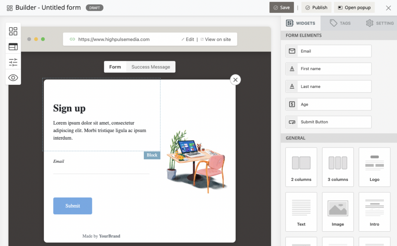397x246 pixels.
Task: Select the layout icon in left sidebar
Action: pos(13,47)
